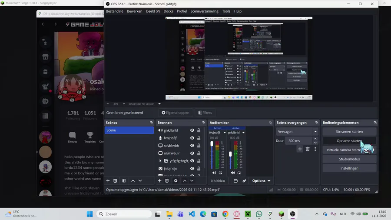The width and height of the screenshot is (391, 220).
Task: Switch audio mixer layout icon
Action: [x=235, y=181]
